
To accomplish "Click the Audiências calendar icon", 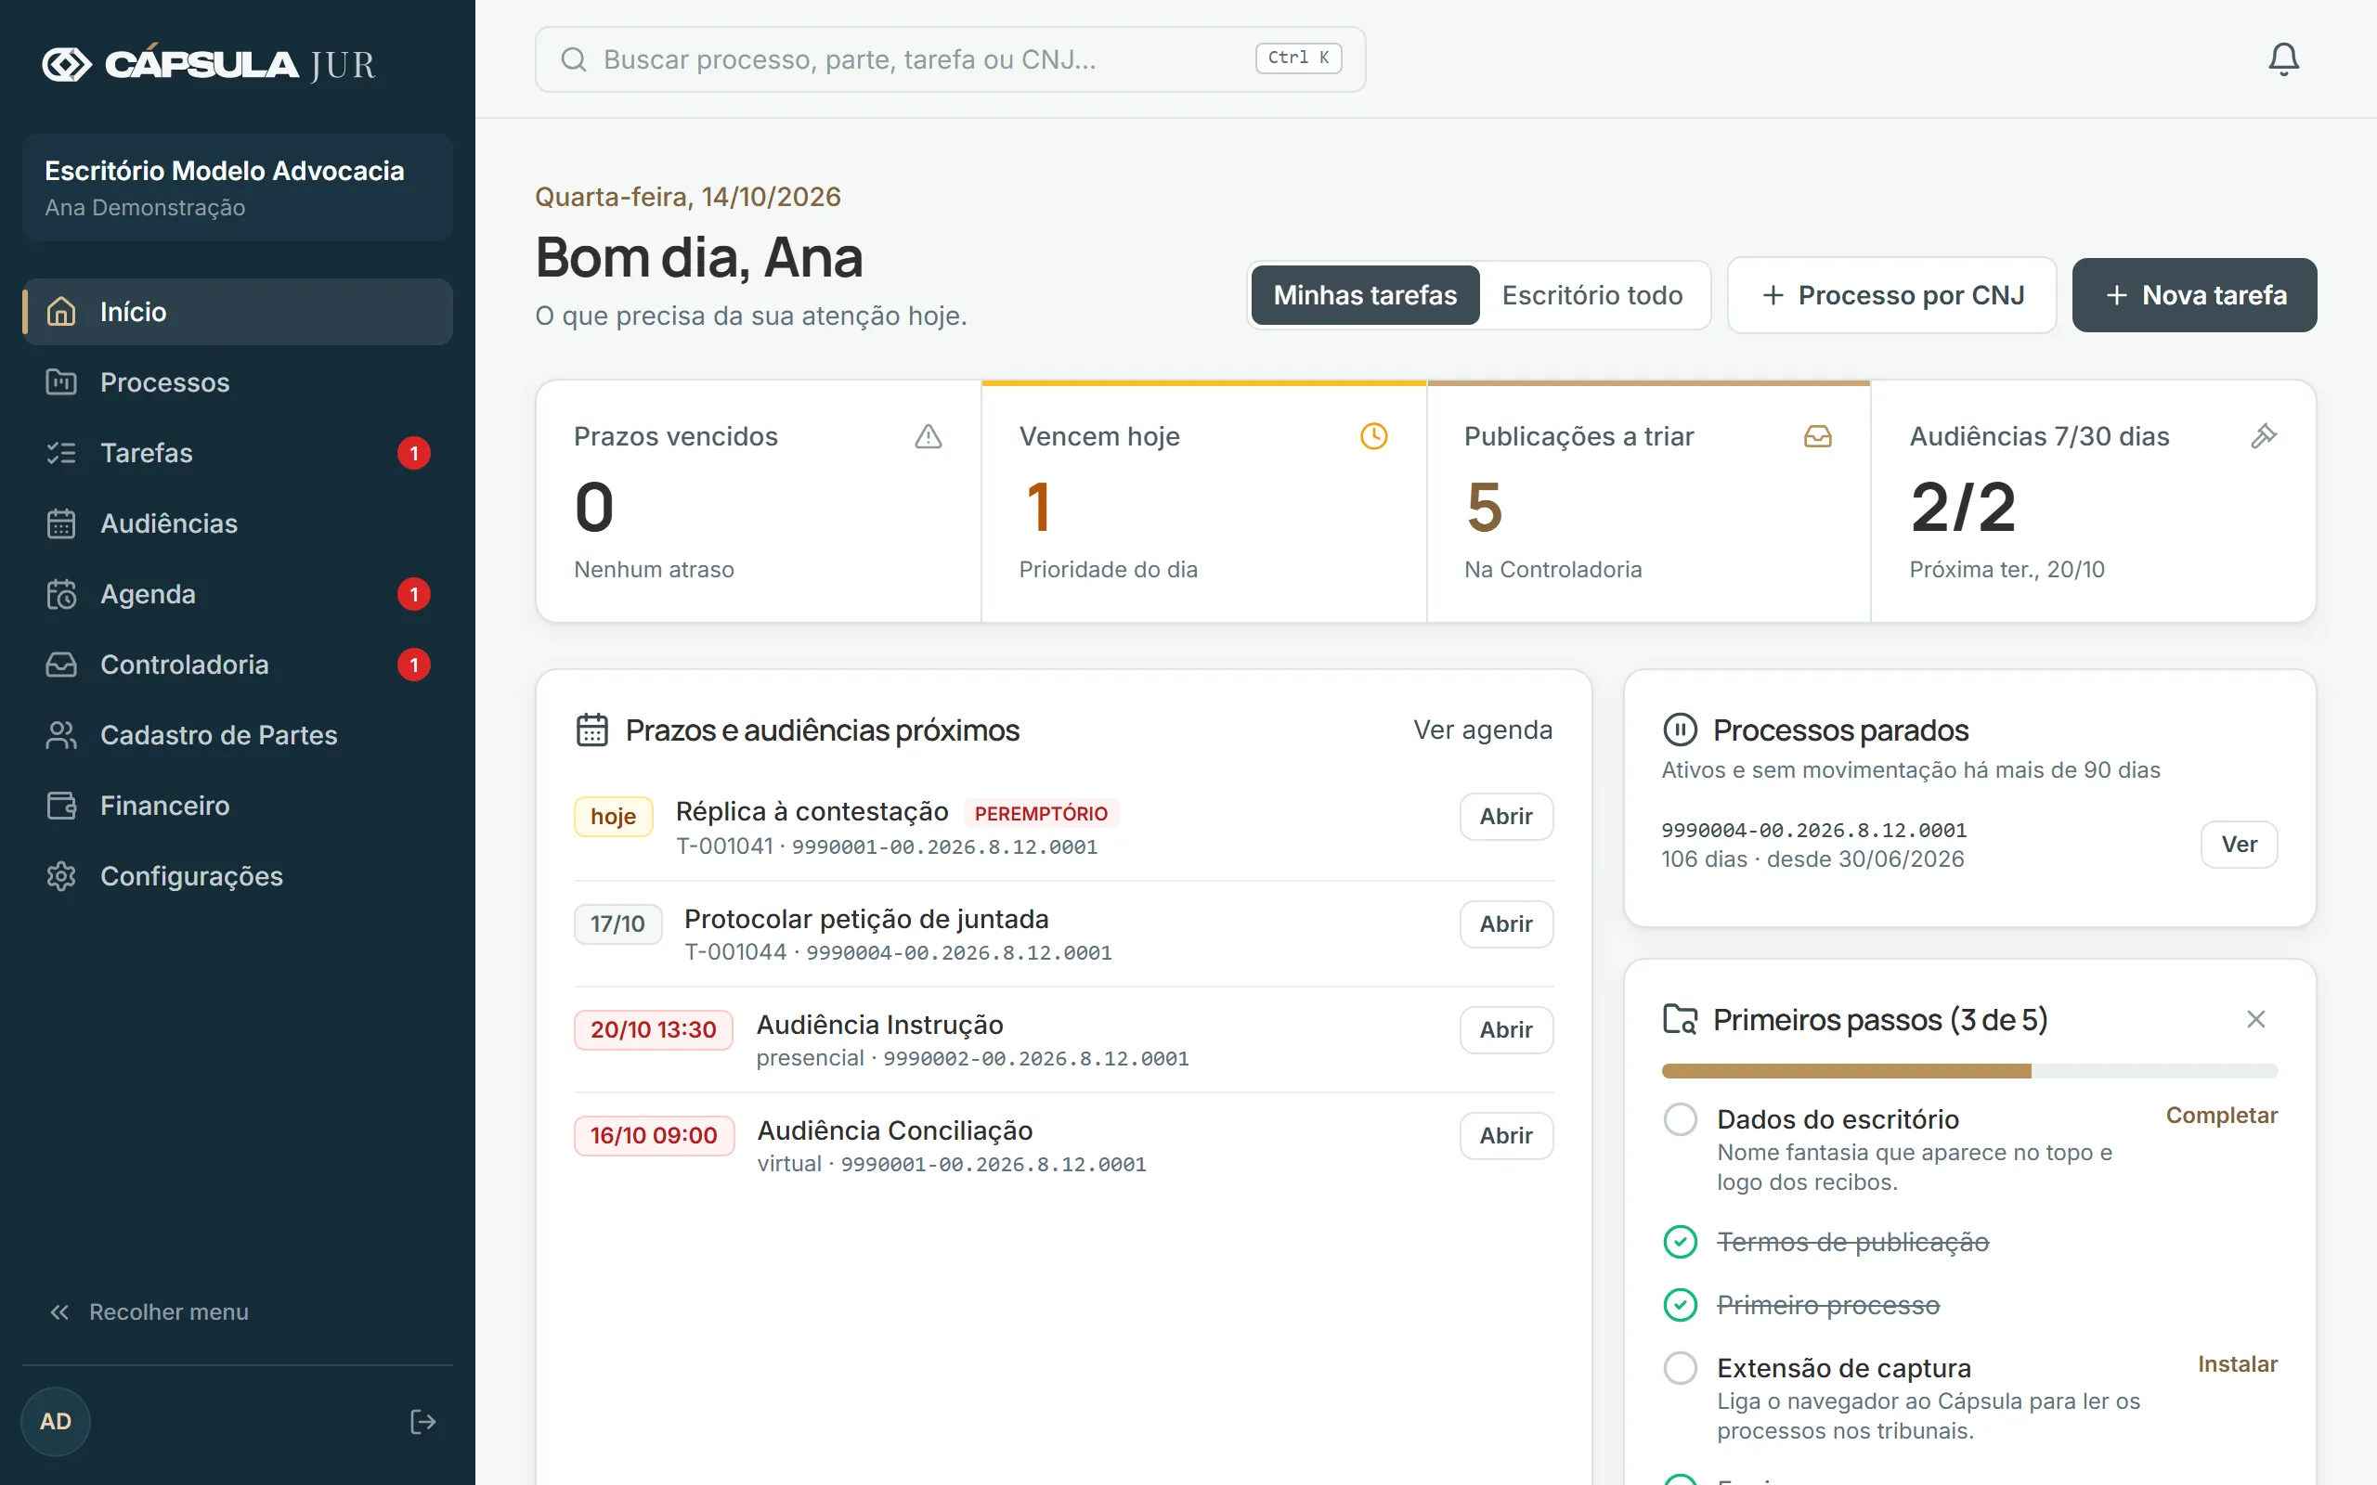I will 61,523.
